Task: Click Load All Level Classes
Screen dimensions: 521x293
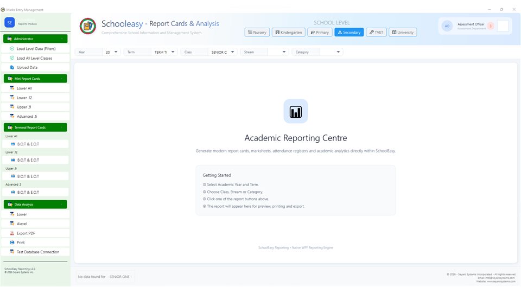Action: point(35,58)
